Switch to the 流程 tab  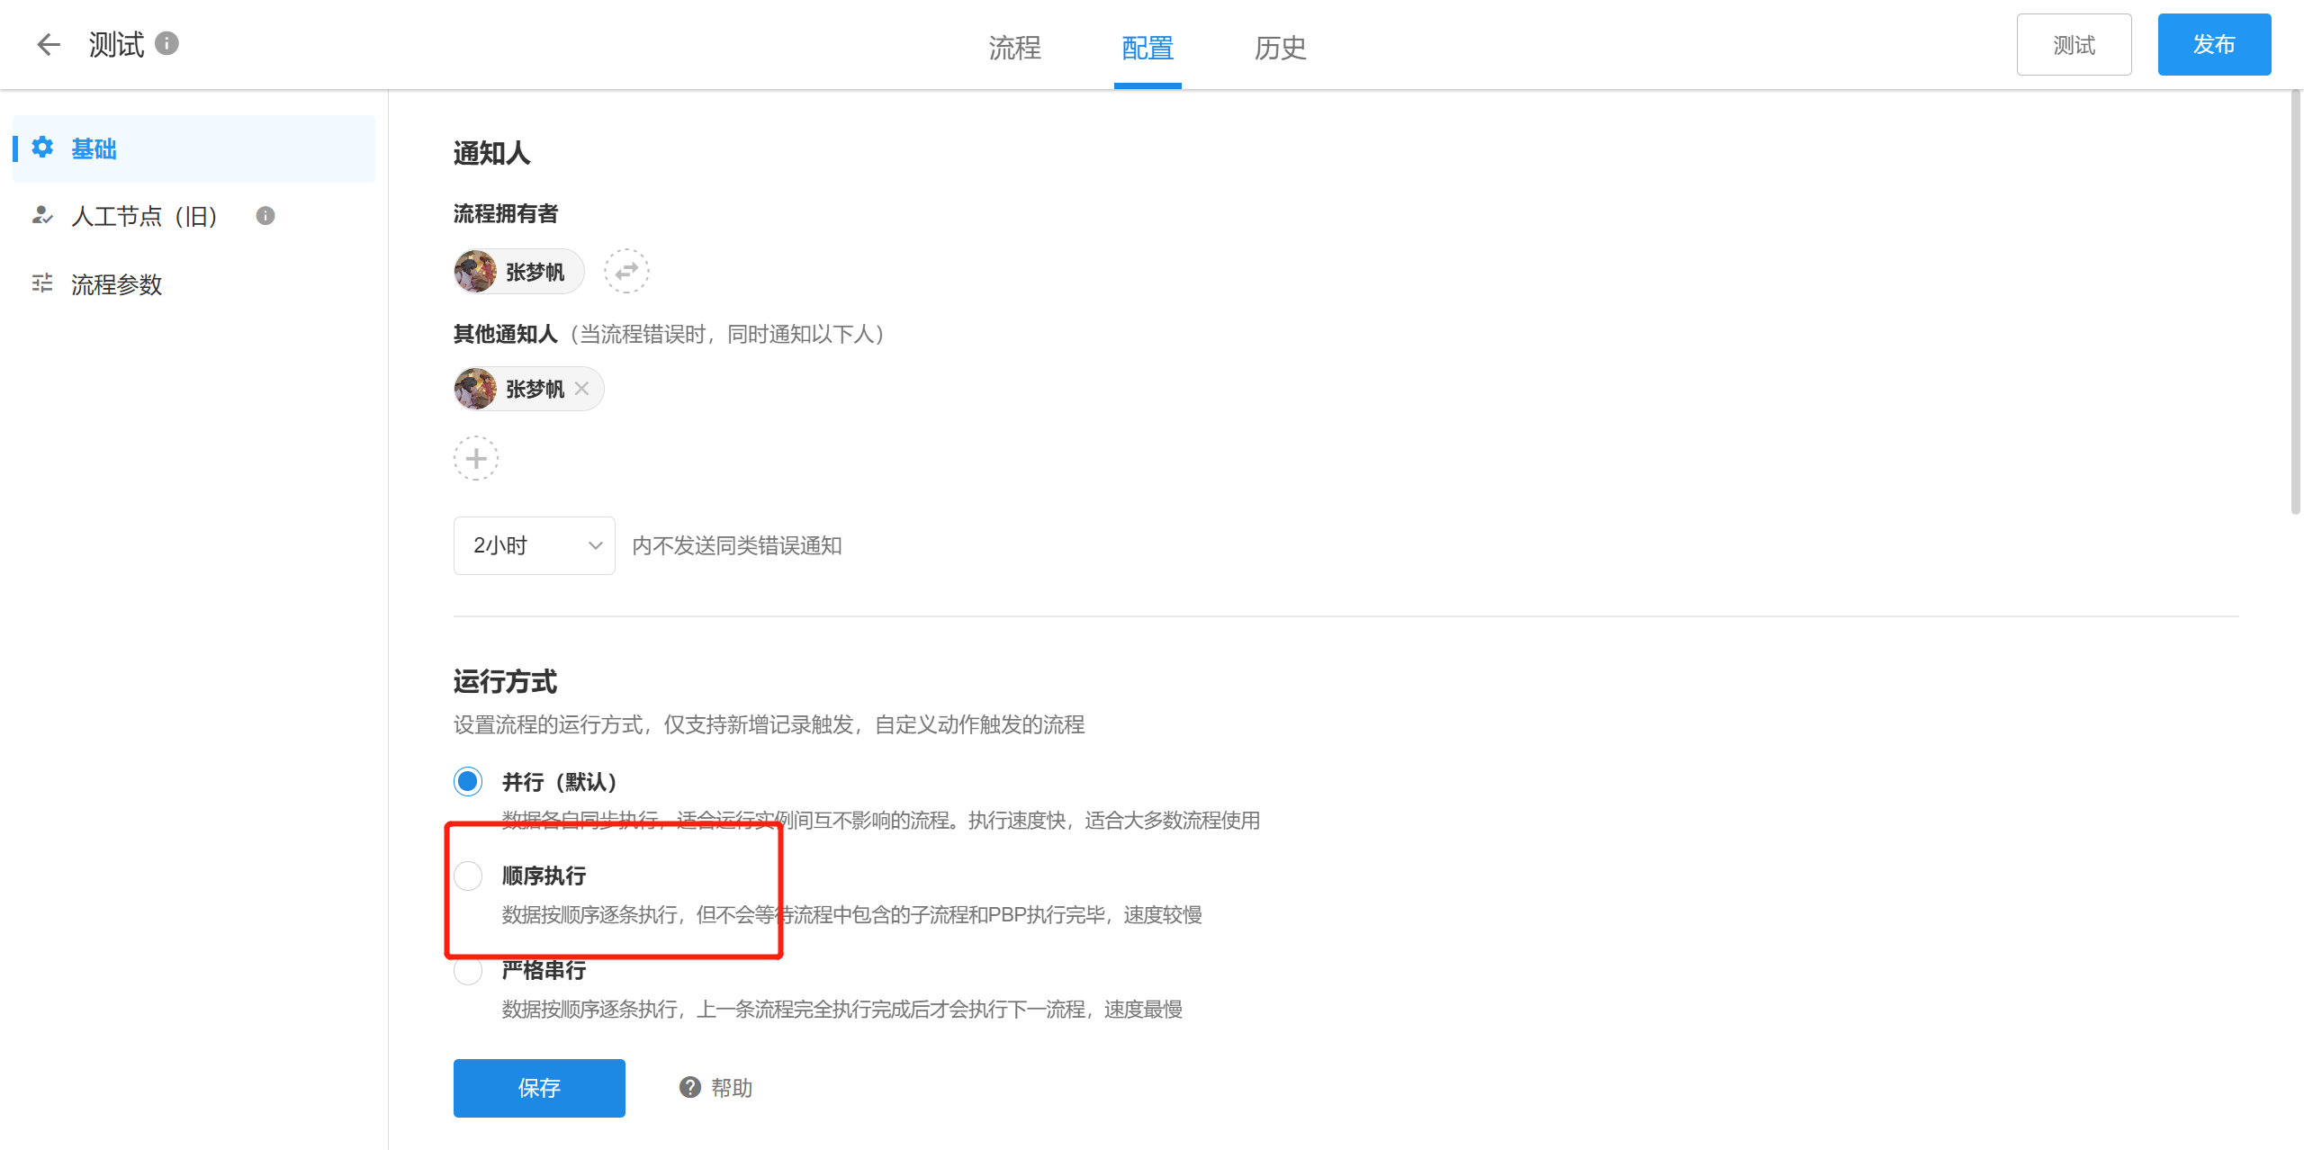point(1014,47)
